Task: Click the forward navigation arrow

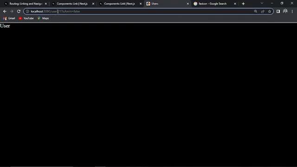Action: [x=12, y=11]
